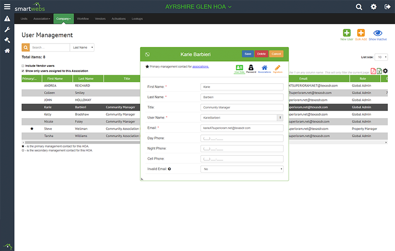395x251 pixels.
Task: Toggle Show only users assigned checkbox
Action: pyautogui.click(x=23, y=71)
